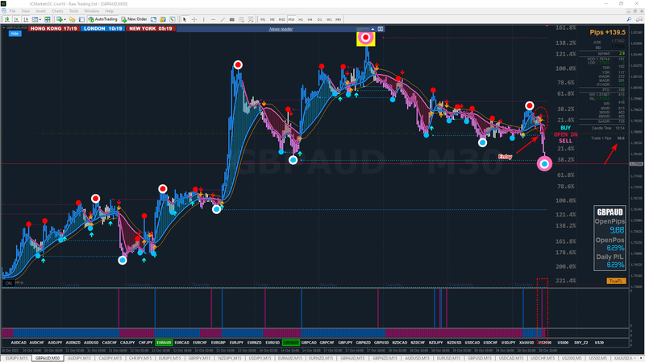This screenshot has height=362, width=645.
Task: Select the XAUUSD symbol button
Action: coord(526,343)
